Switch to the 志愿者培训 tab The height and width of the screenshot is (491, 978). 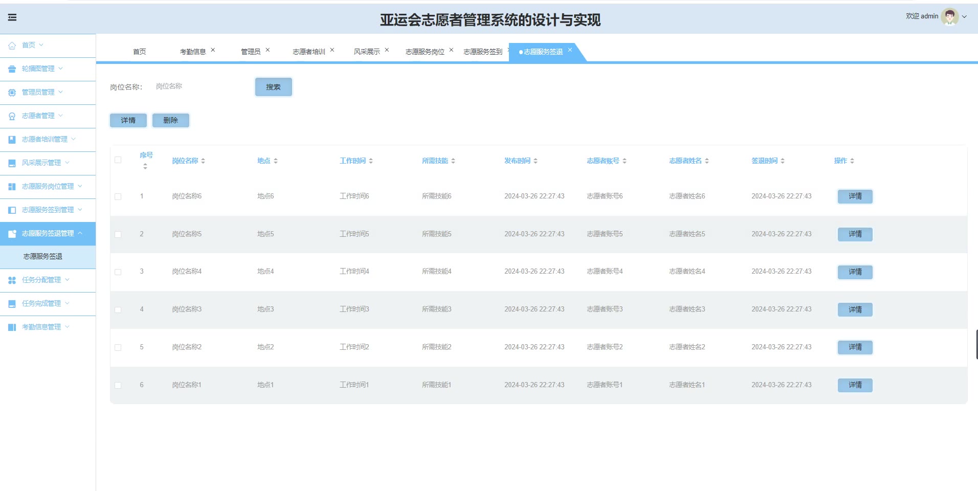point(308,52)
